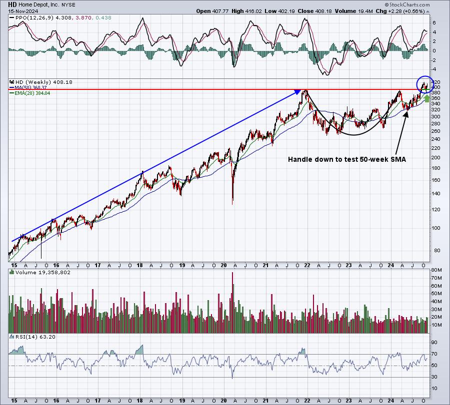450x405 pixels.
Task: Click the PPO value 4.308
Action: 64,18
